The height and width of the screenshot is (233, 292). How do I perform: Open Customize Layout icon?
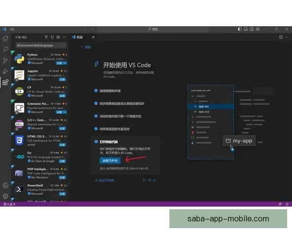[x=257, y=29]
